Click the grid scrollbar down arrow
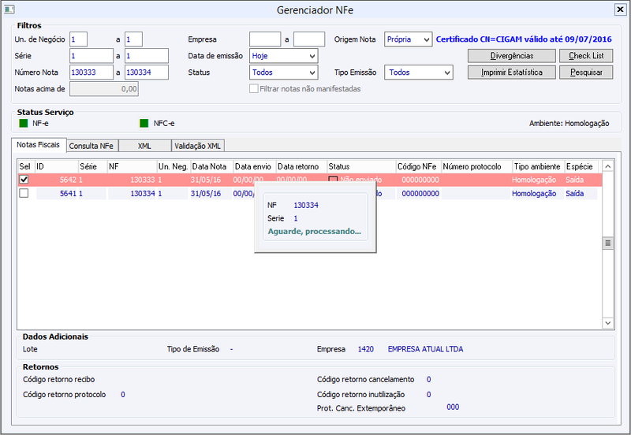This screenshot has width=631, height=435. (x=607, y=323)
